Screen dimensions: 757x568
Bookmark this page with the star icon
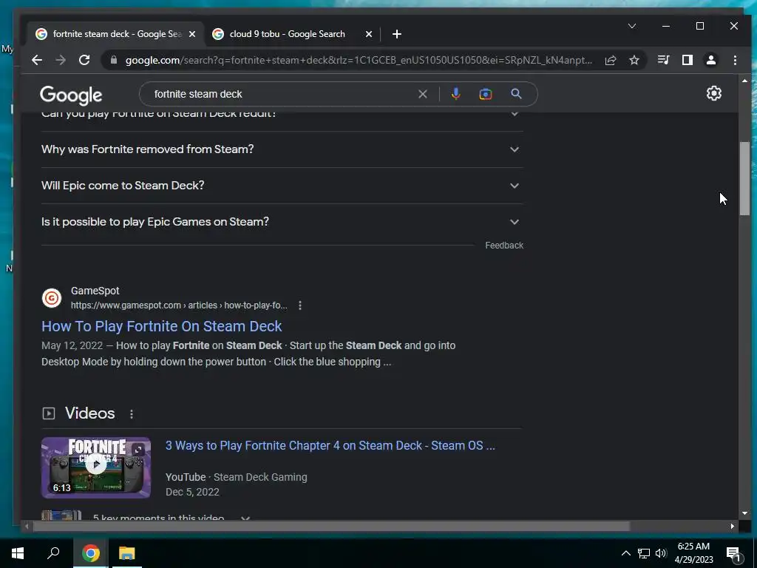coord(634,60)
